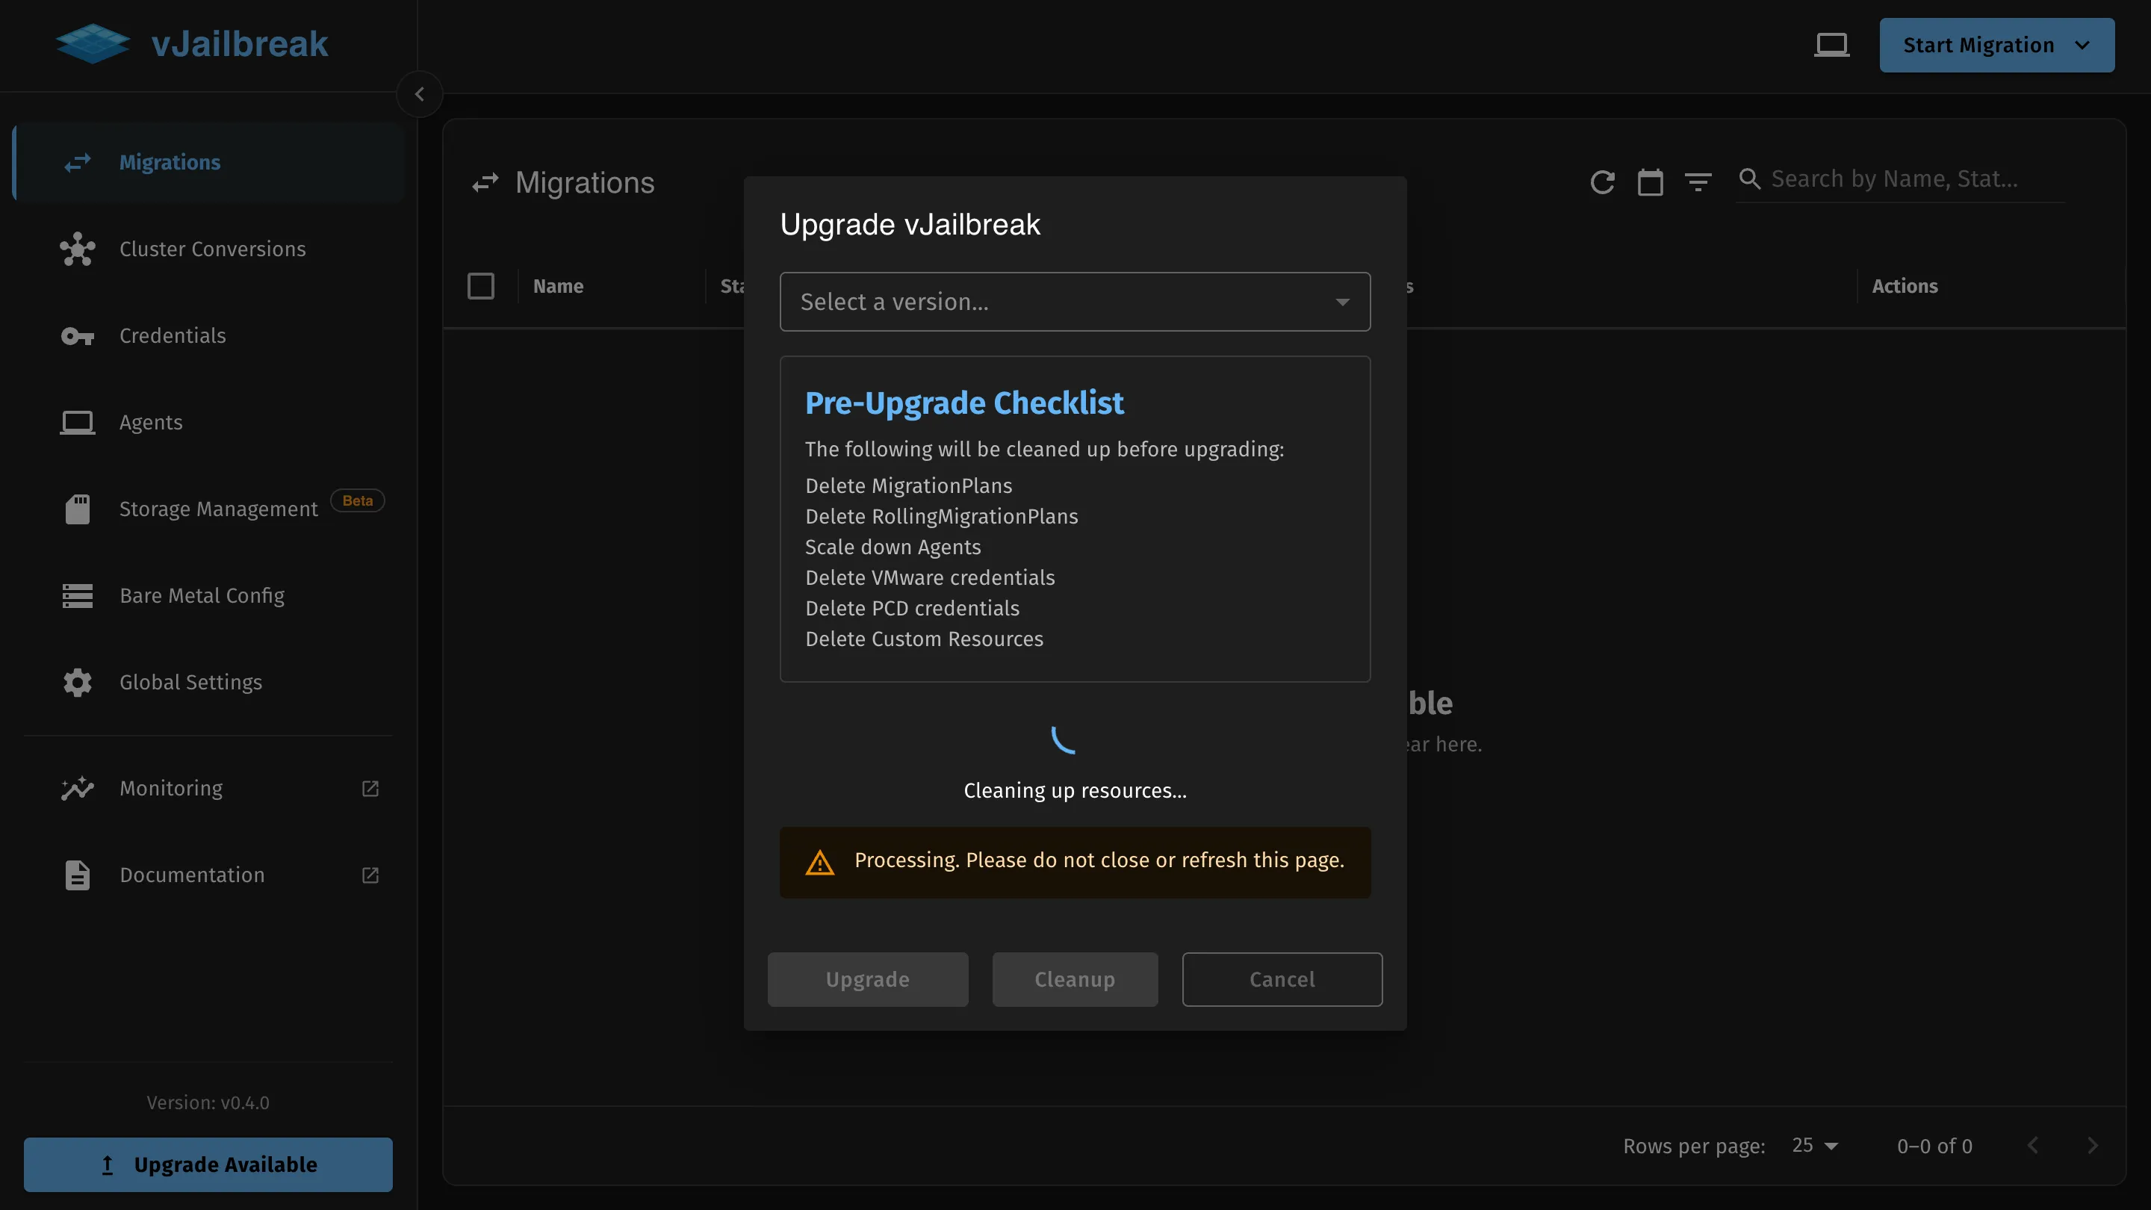Click the Upgrade Available button
Viewport: 2151px width, 1210px height.
(208, 1164)
